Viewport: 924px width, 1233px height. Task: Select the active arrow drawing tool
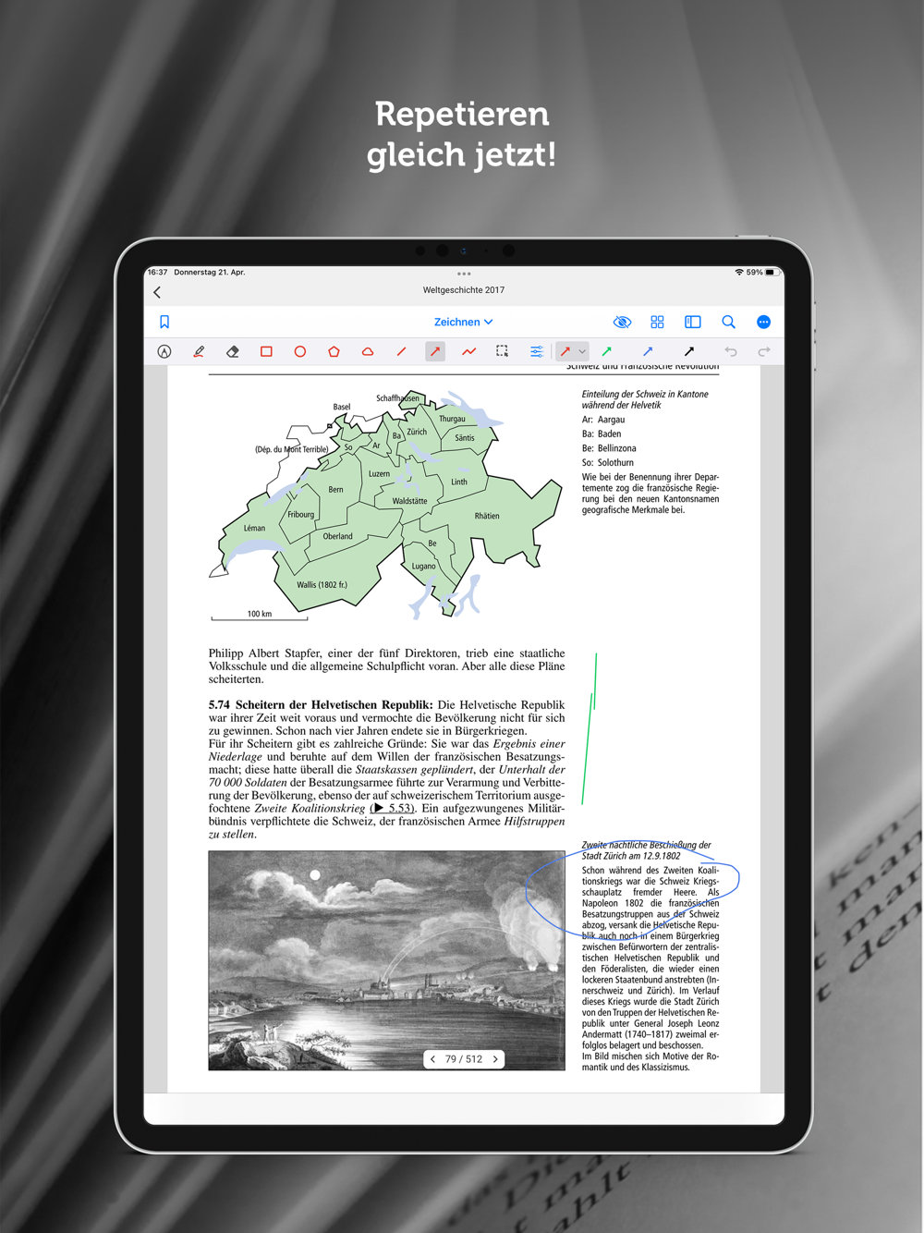point(435,351)
